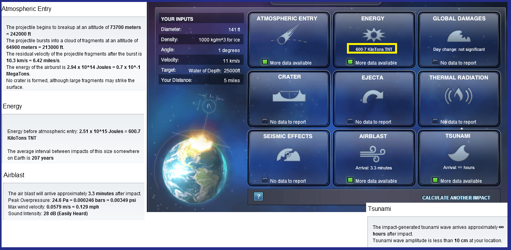Toggle Tsunami more data available indicator
This screenshot has height=250, width=511.
point(435,180)
